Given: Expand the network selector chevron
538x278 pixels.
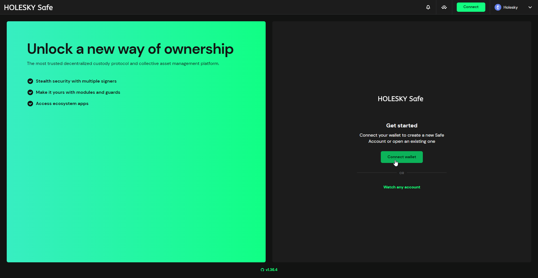Looking at the screenshot, I should pyautogui.click(x=530, y=7).
